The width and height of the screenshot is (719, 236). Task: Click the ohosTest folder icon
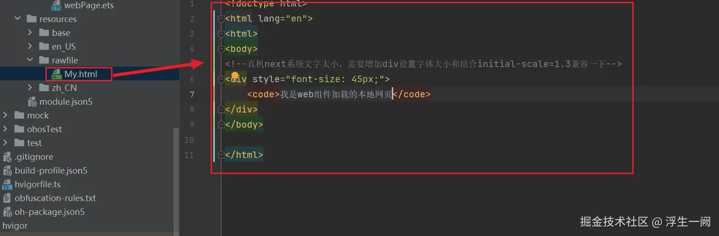19,129
